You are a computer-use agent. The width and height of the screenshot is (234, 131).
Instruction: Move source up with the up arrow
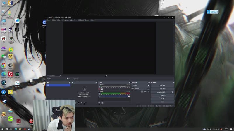(82, 103)
